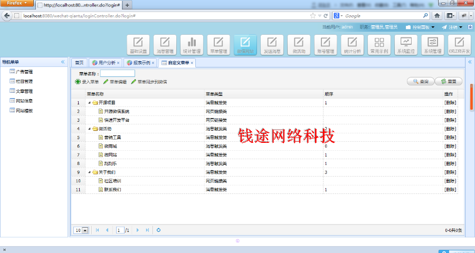Open the 账号管理 toolbar module
Viewport: 475px width, 253px height.
[x=326, y=45]
